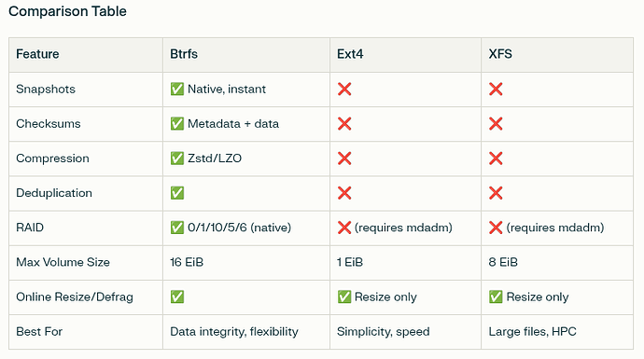Click the Comparison Table heading
644x359 pixels.
coord(67,11)
